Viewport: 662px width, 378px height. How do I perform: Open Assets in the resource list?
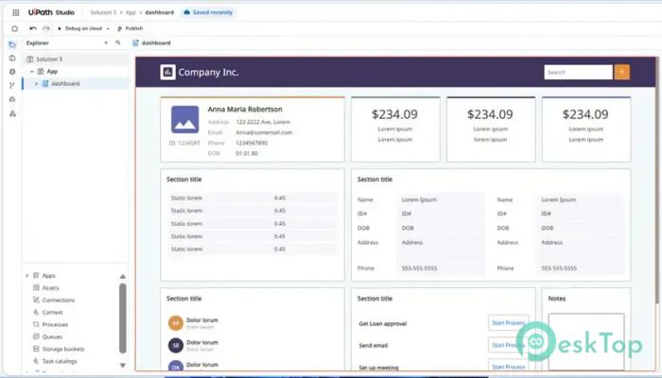point(50,287)
